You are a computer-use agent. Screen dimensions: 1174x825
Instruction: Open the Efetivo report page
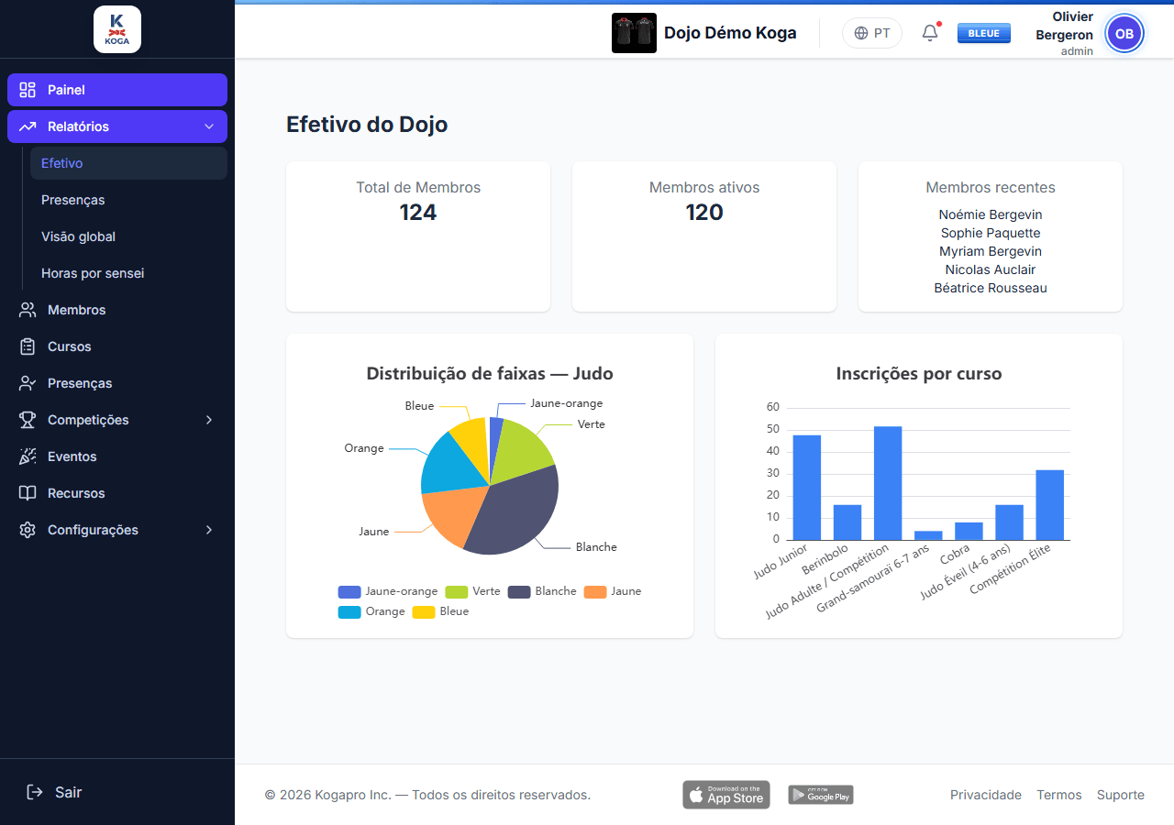[x=128, y=163]
